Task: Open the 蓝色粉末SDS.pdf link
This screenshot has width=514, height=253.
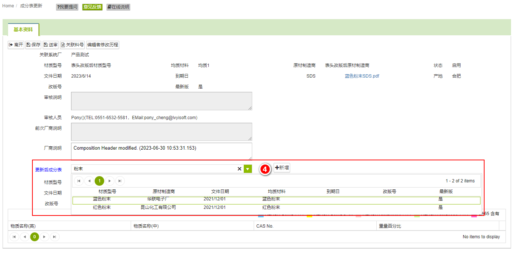Action: (362, 76)
